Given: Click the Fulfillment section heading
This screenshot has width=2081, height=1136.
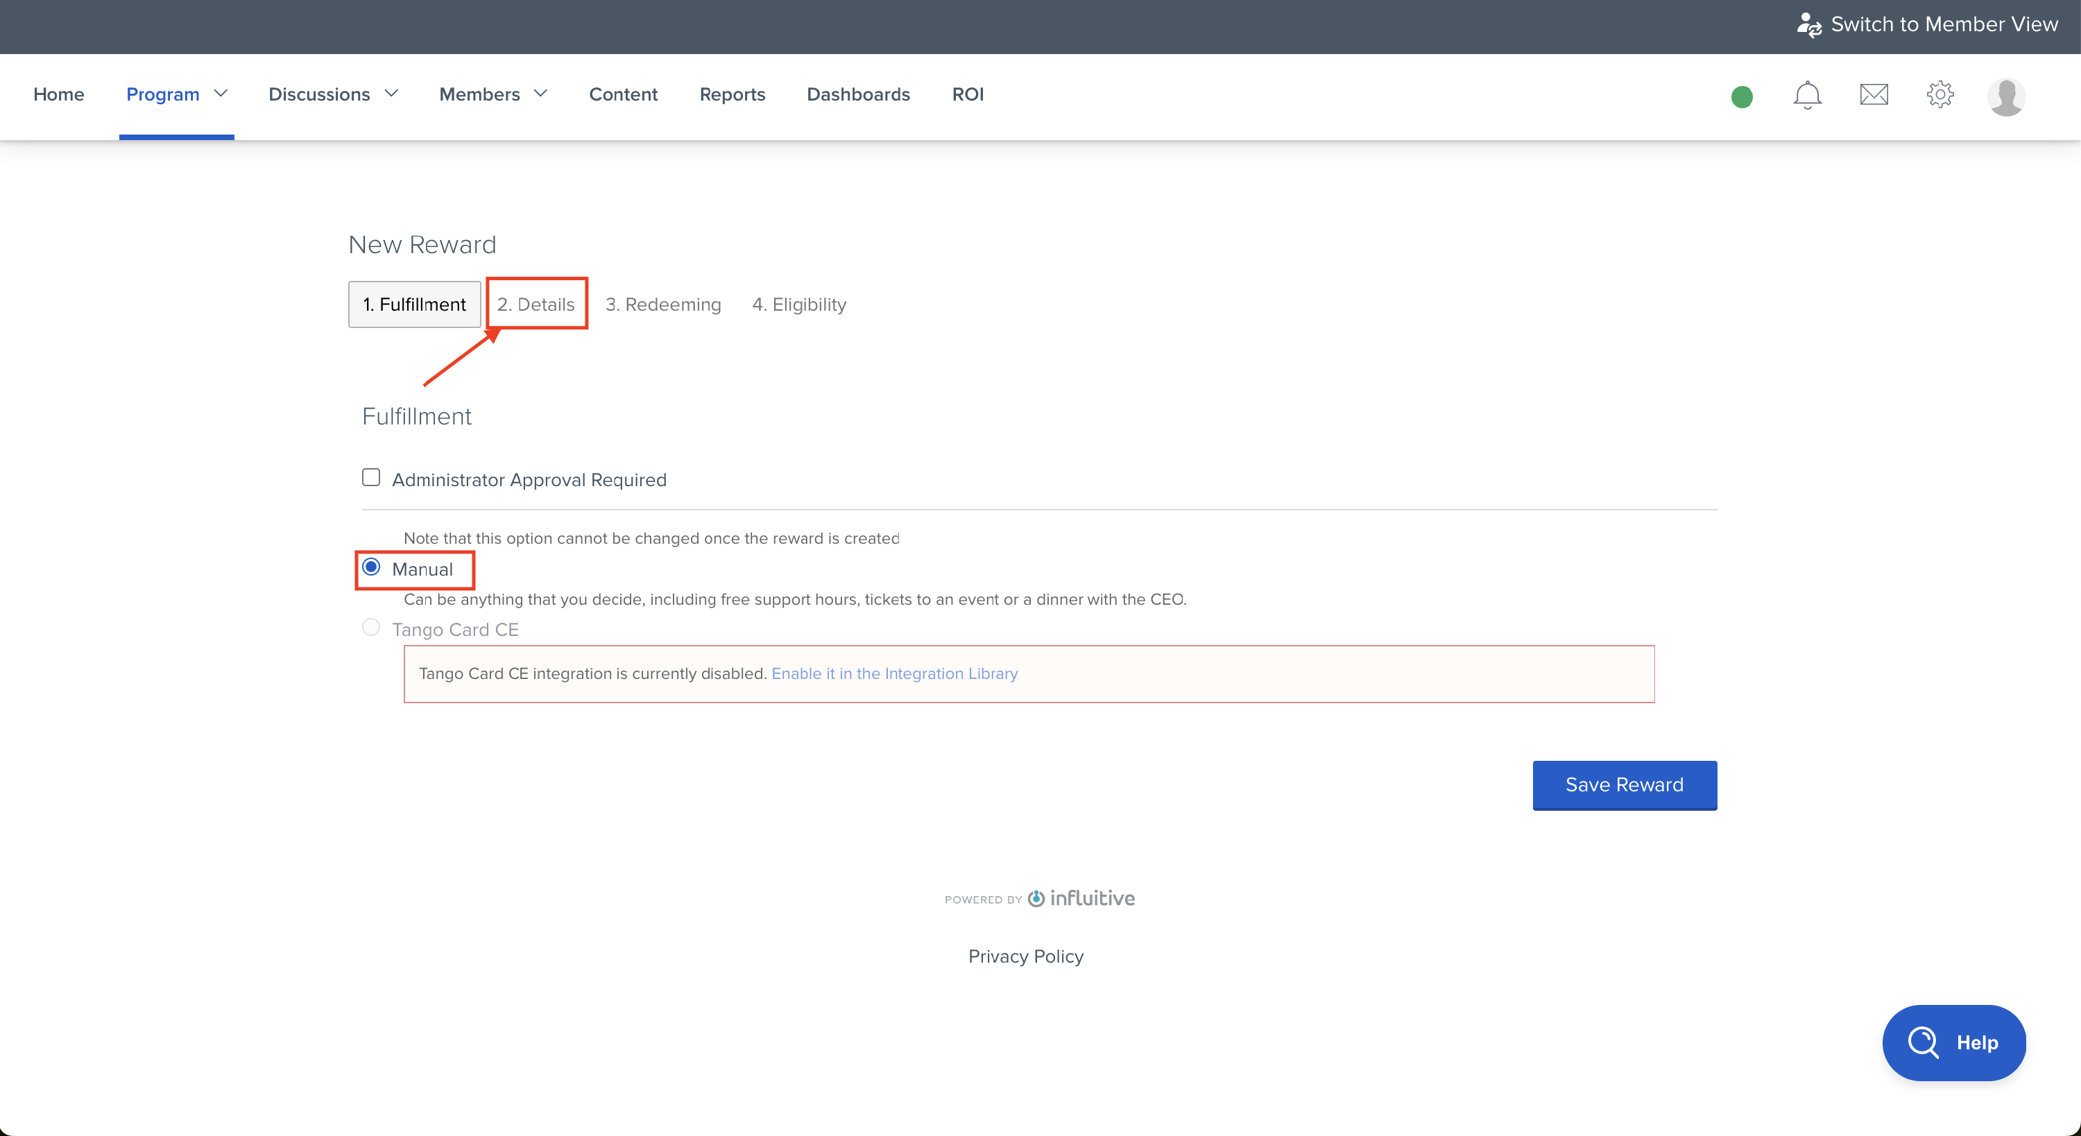Looking at the screenshot, I should [x=416, y=416].
